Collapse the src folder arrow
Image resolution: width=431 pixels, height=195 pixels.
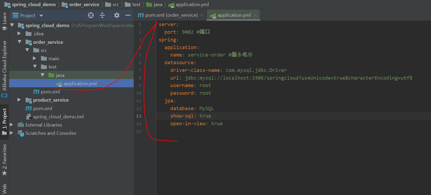tap(27, 50)
